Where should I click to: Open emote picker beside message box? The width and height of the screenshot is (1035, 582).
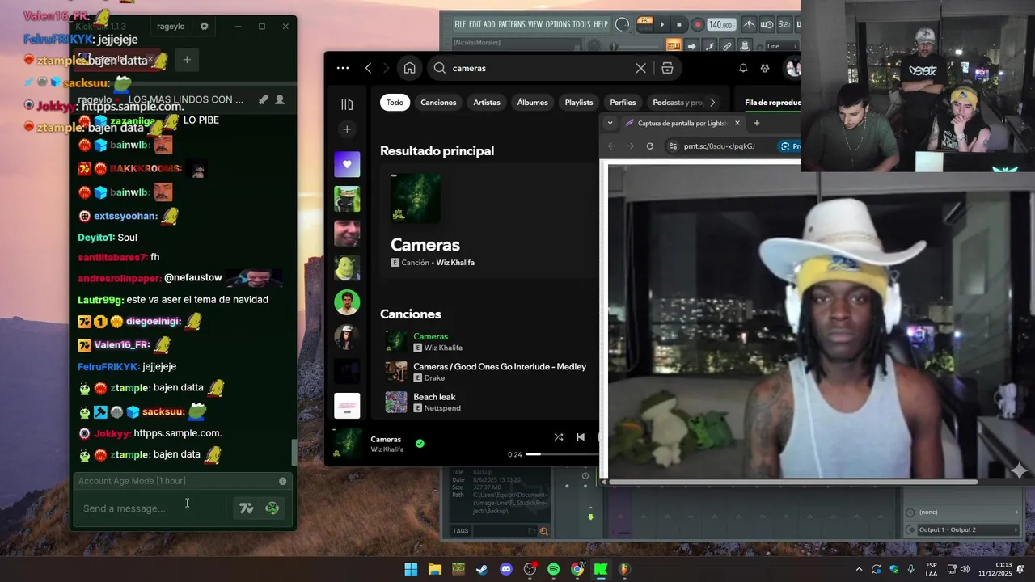[x=272, y=508]
